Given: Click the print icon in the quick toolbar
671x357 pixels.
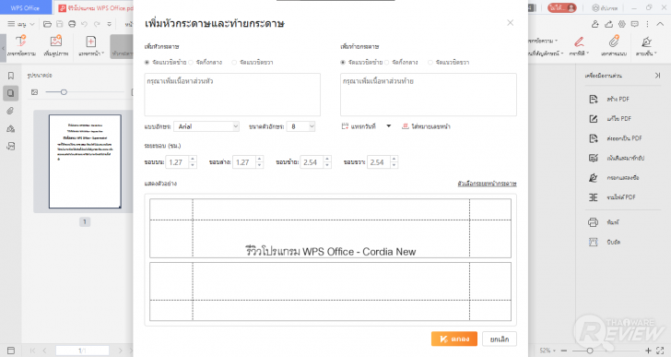Looking at the screenshot, I should click(x=72, y=24).
